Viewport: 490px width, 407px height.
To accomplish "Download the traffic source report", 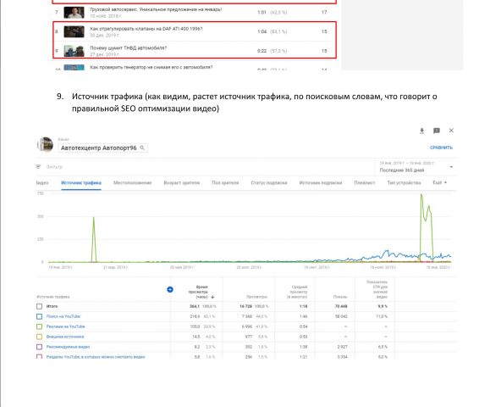I will (x=422, y=131).
